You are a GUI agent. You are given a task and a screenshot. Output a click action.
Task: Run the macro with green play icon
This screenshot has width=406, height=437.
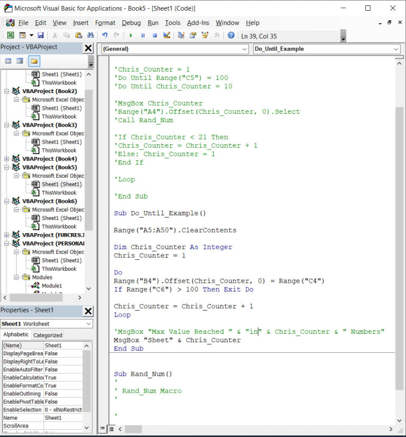[131, 35]
